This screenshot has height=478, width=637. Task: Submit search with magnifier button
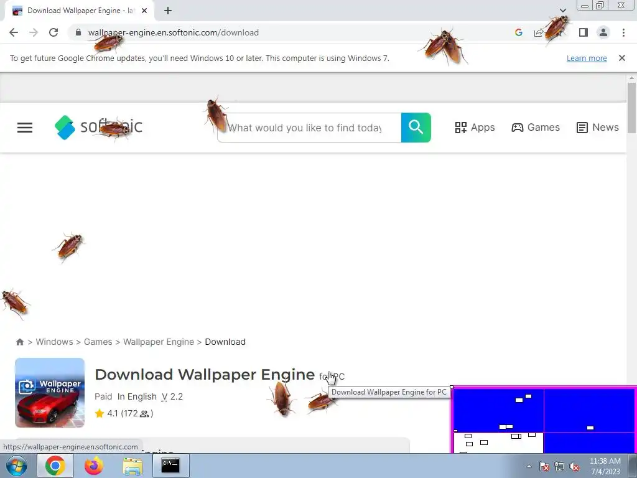click(416, 128)
